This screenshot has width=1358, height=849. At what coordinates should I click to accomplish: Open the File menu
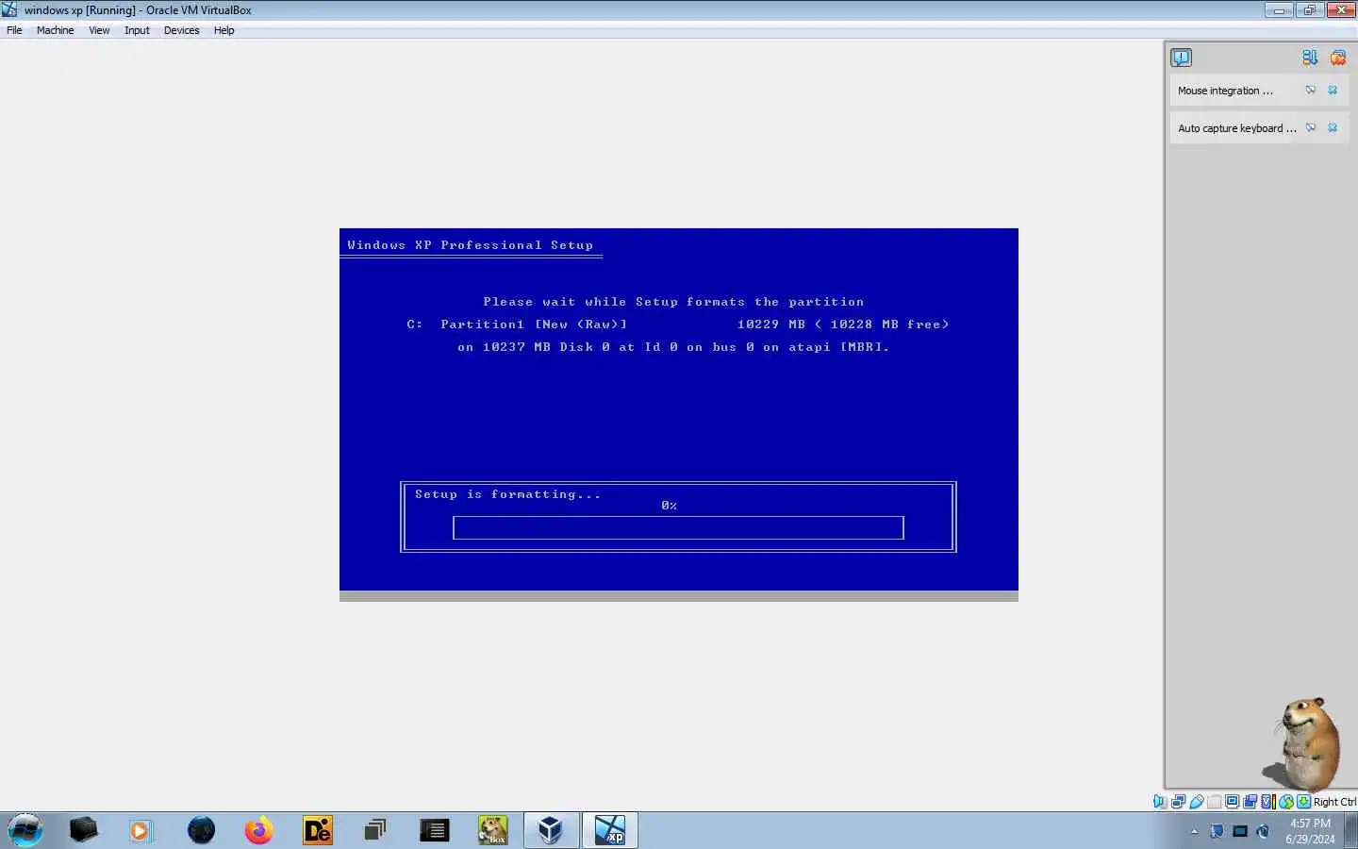tap(14, 30)
